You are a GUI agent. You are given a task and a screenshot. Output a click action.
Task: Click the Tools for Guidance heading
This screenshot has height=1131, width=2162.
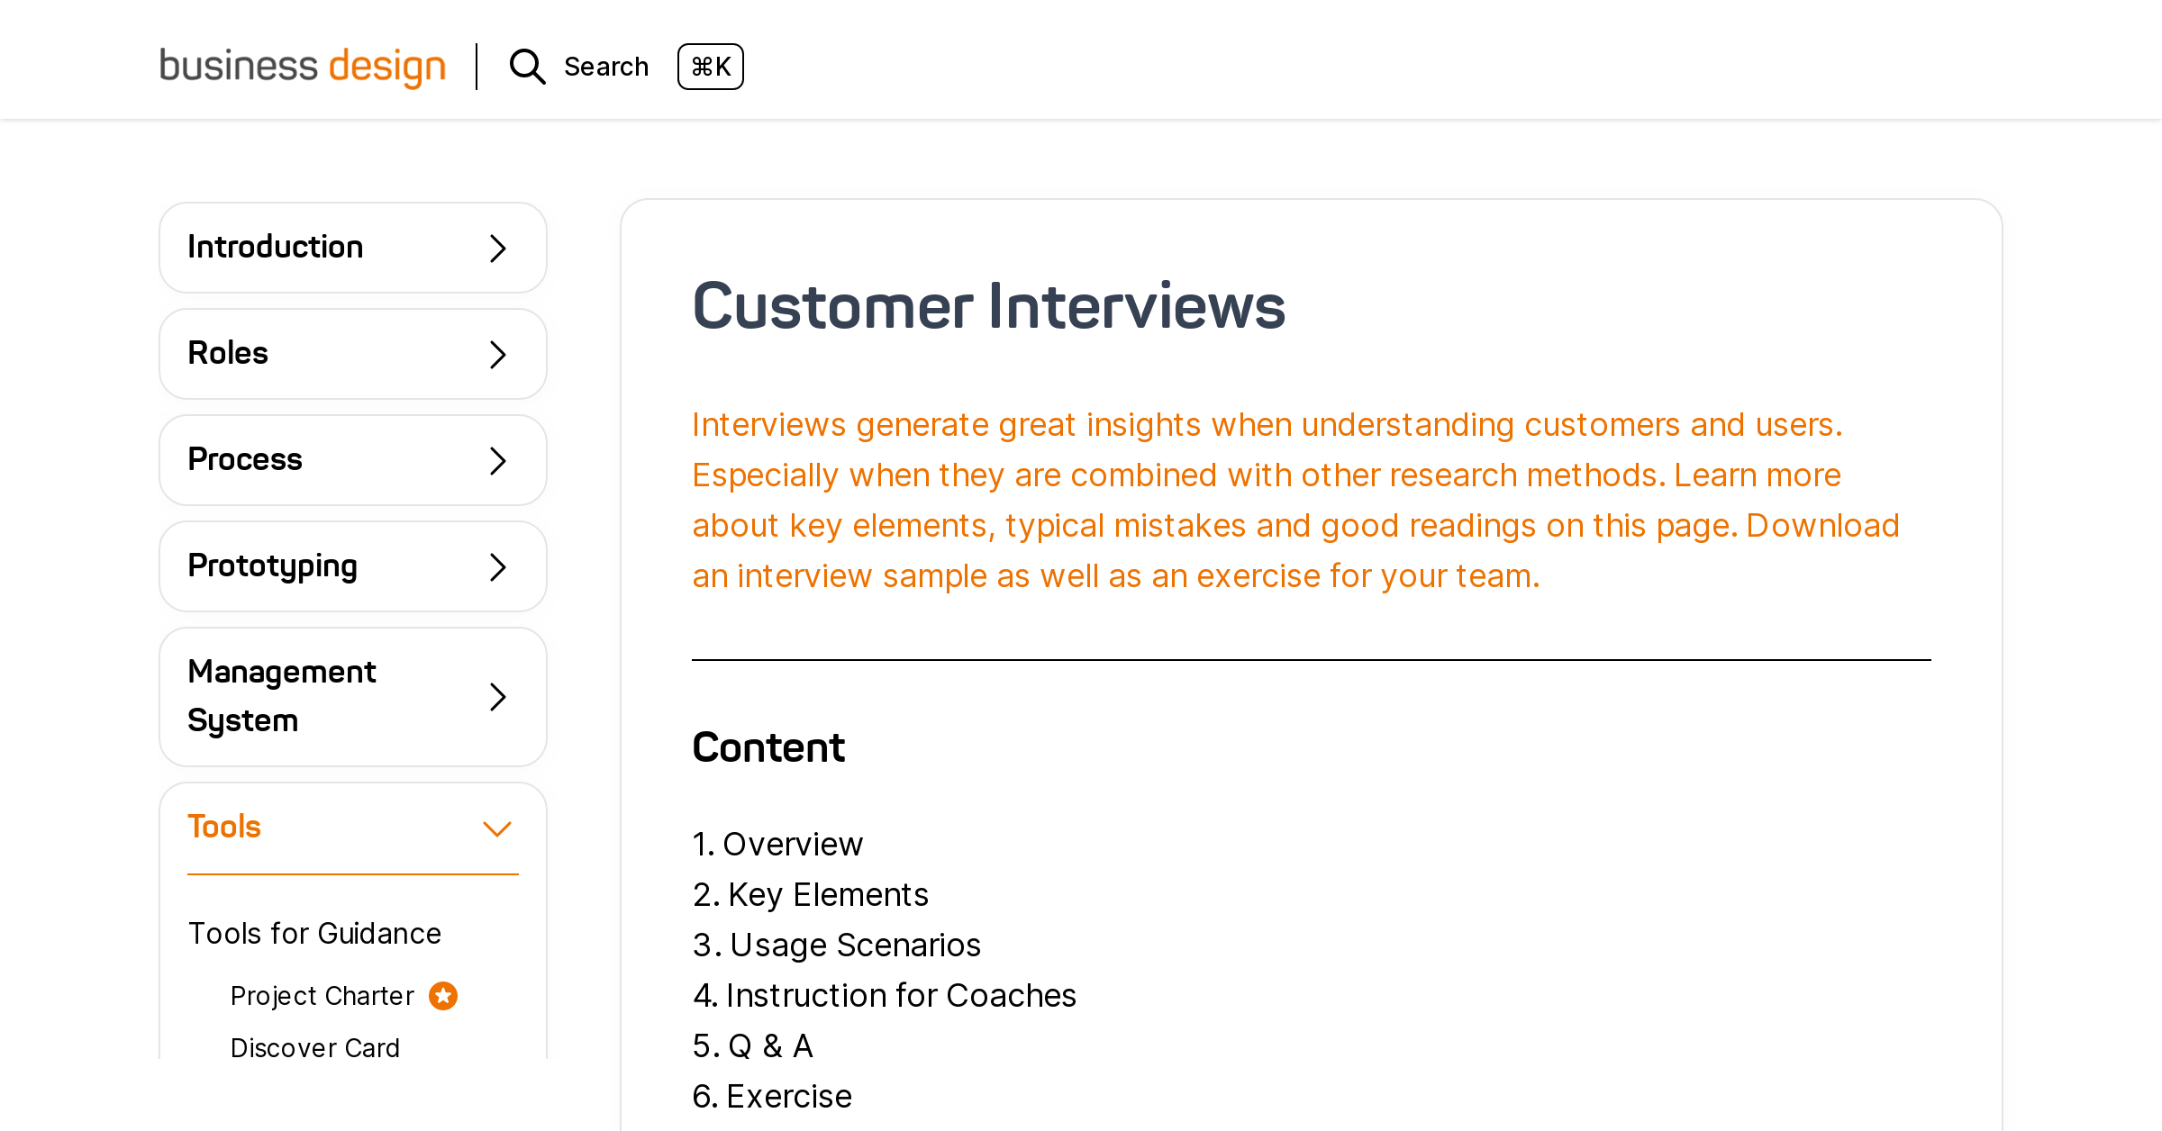314,934
